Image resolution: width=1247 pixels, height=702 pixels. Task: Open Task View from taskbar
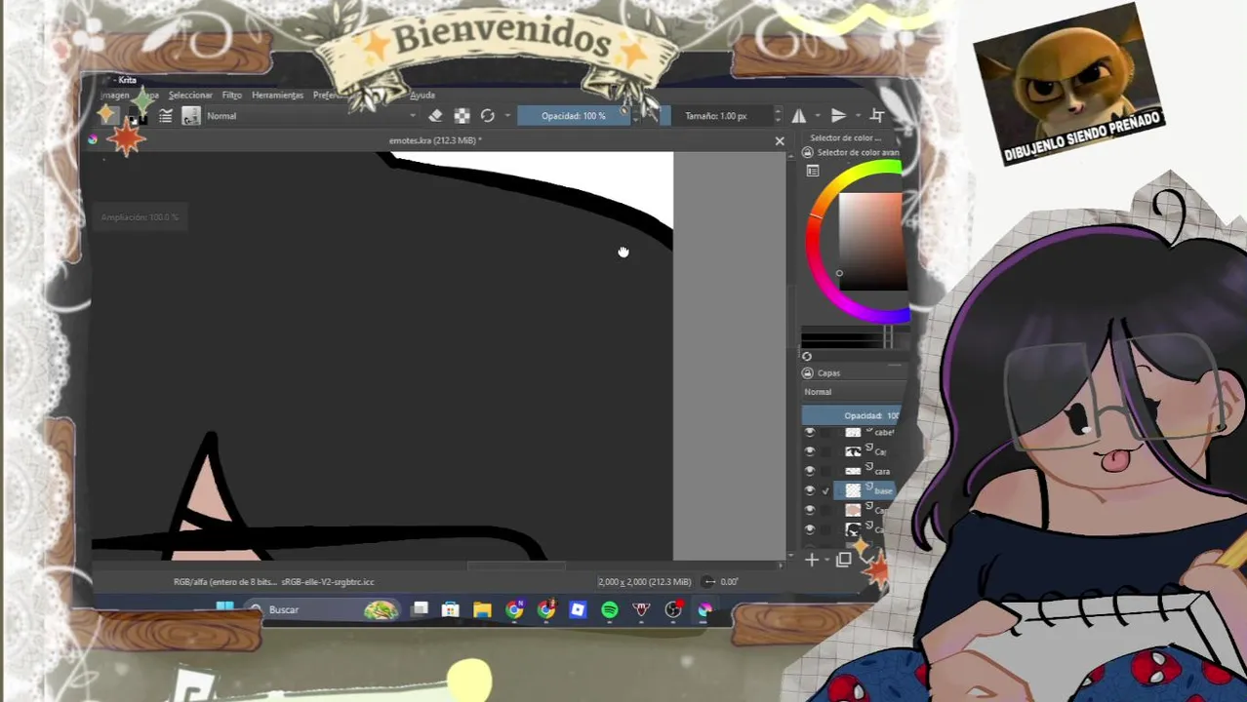(420, 610)
